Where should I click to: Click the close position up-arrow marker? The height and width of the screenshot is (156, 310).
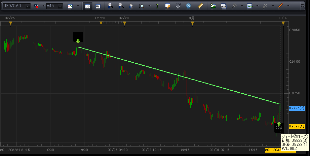[279, 124]
